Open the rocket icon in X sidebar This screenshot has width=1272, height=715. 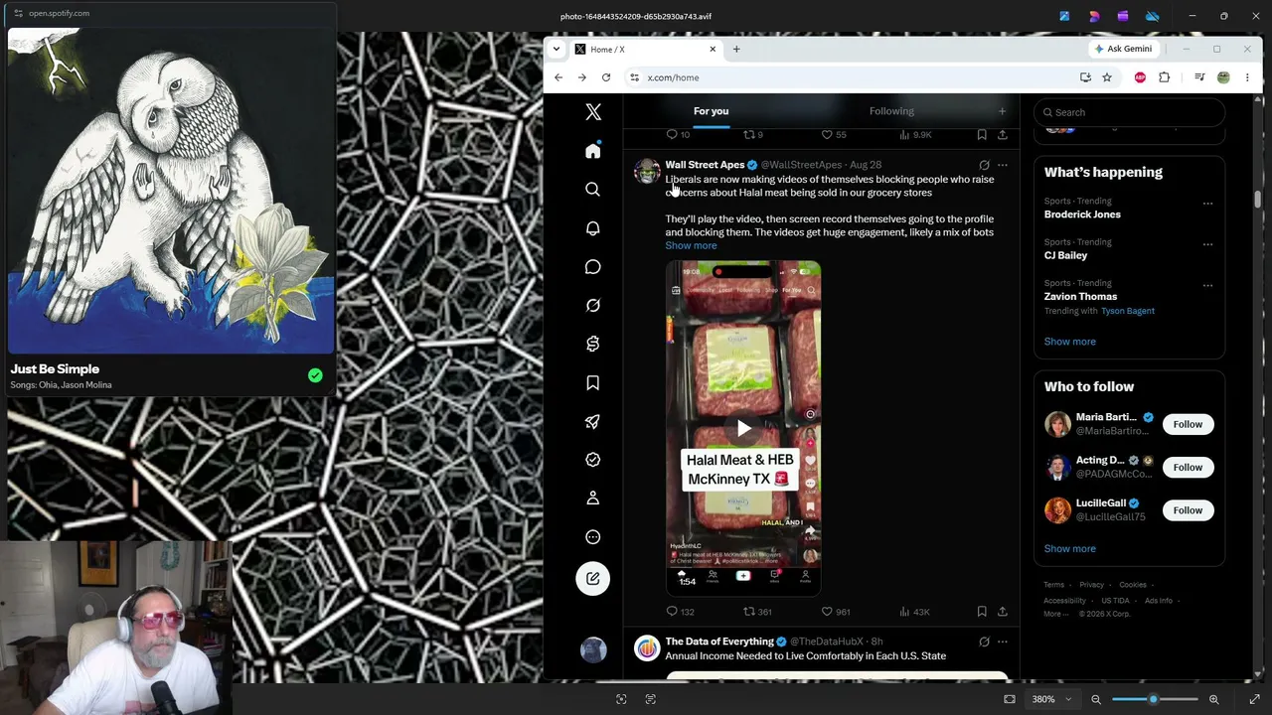tap(593, 421)
